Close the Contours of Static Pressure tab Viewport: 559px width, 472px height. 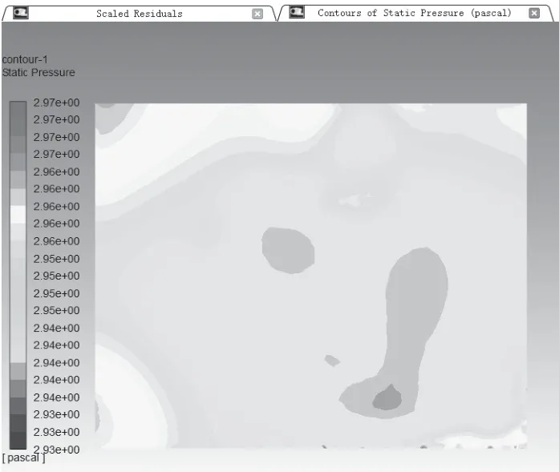(534, 13)
